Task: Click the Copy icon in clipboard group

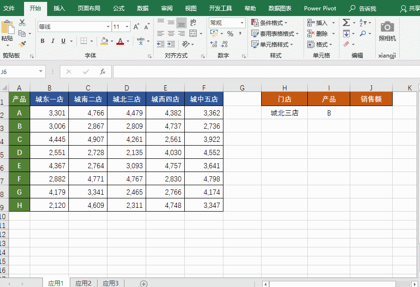Action: point(22,34)
